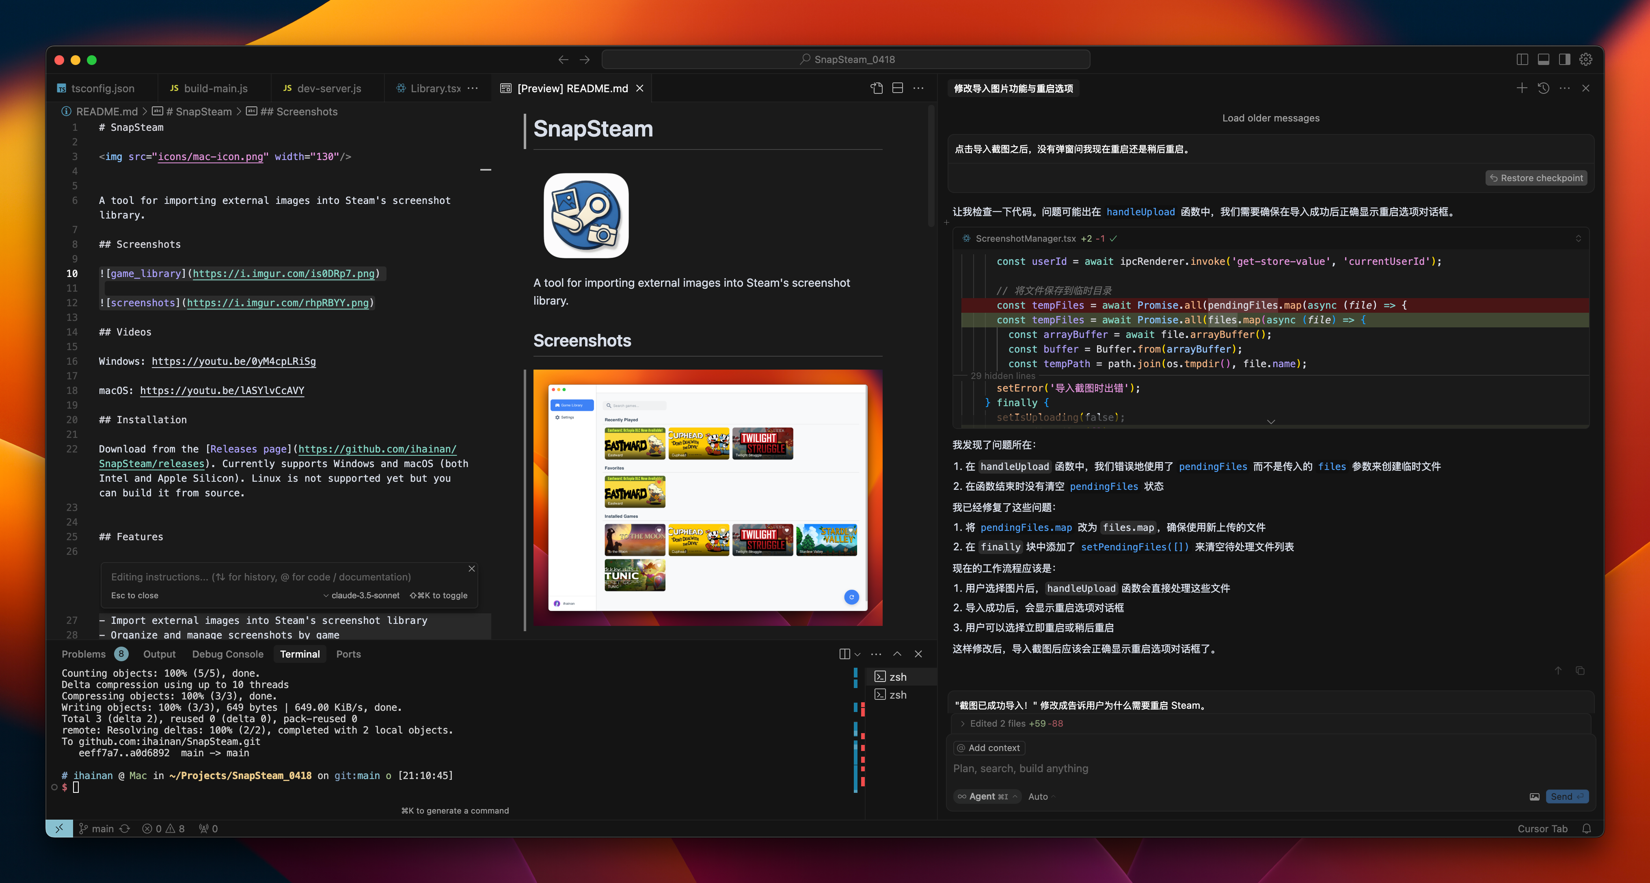Click the Load older messages link
The width and height of the screenshot is (1650, 883).
pyautogui.click(x=1270, y=118)
